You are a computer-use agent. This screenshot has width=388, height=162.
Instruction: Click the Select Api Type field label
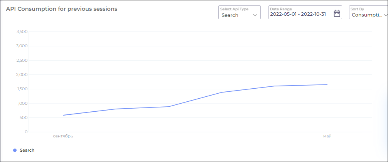click(x=234, y=9)
